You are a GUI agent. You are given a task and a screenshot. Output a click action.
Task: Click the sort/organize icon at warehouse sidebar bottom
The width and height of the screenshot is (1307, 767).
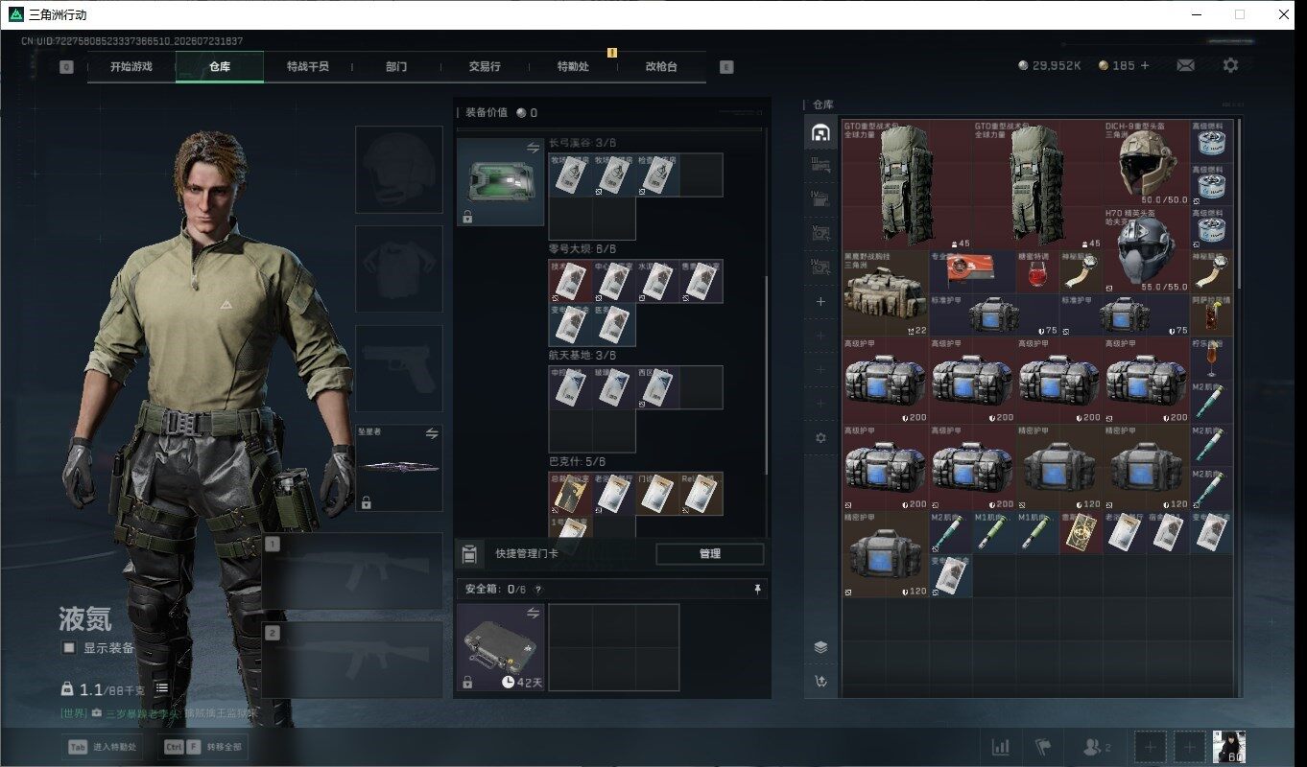point(820,682)
